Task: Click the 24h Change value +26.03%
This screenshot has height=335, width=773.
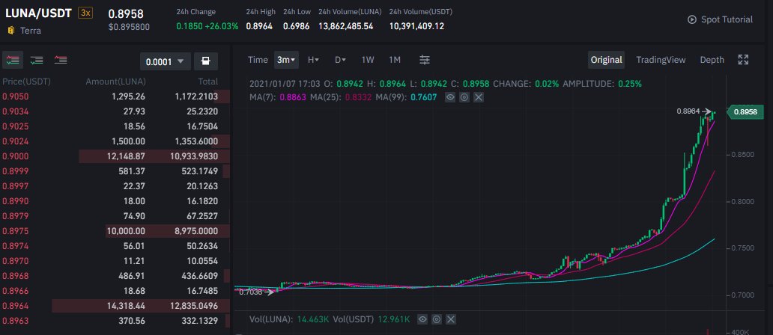Action: pyautogui.click(x=222, y=26)
